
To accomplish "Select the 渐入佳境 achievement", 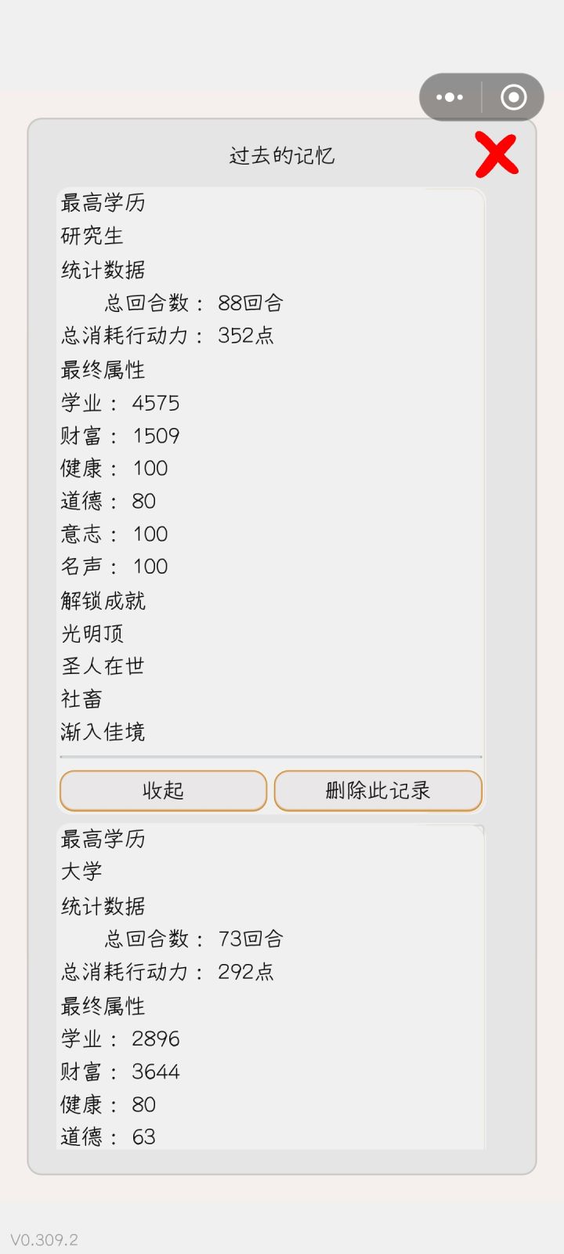I will pyautogui.click(x=103, y=732).
